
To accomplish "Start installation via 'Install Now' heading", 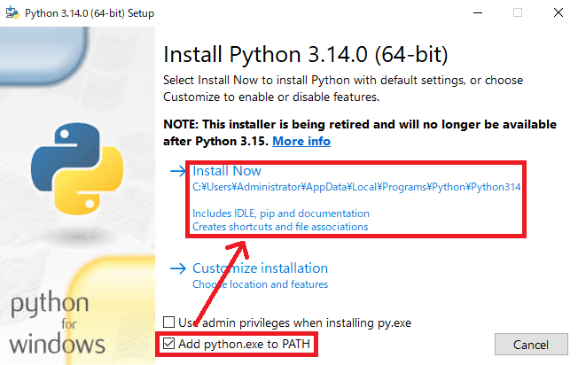I will pyautogui.click(x=227, y=170).
